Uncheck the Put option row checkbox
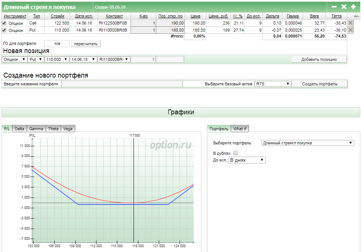The height and width of the screenshot is (252, 361). point(4,30)
